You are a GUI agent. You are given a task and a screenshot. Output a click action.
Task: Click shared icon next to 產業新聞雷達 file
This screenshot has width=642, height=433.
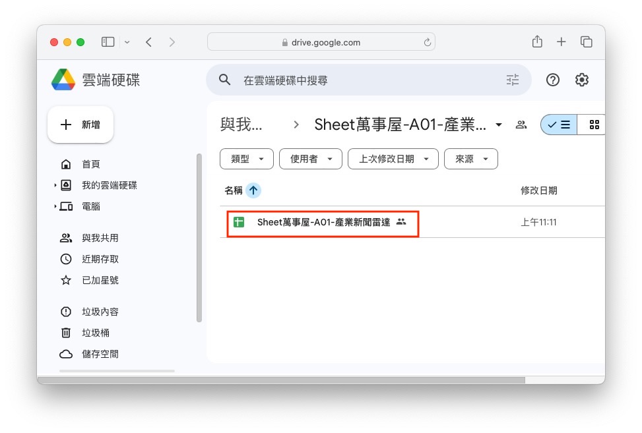pyautogui.click(x=401, y=221)
